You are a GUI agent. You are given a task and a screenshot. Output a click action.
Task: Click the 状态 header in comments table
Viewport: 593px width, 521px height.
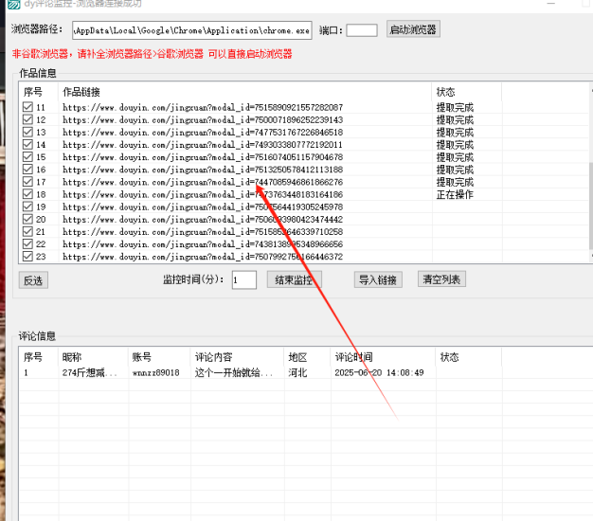point(449,357)
